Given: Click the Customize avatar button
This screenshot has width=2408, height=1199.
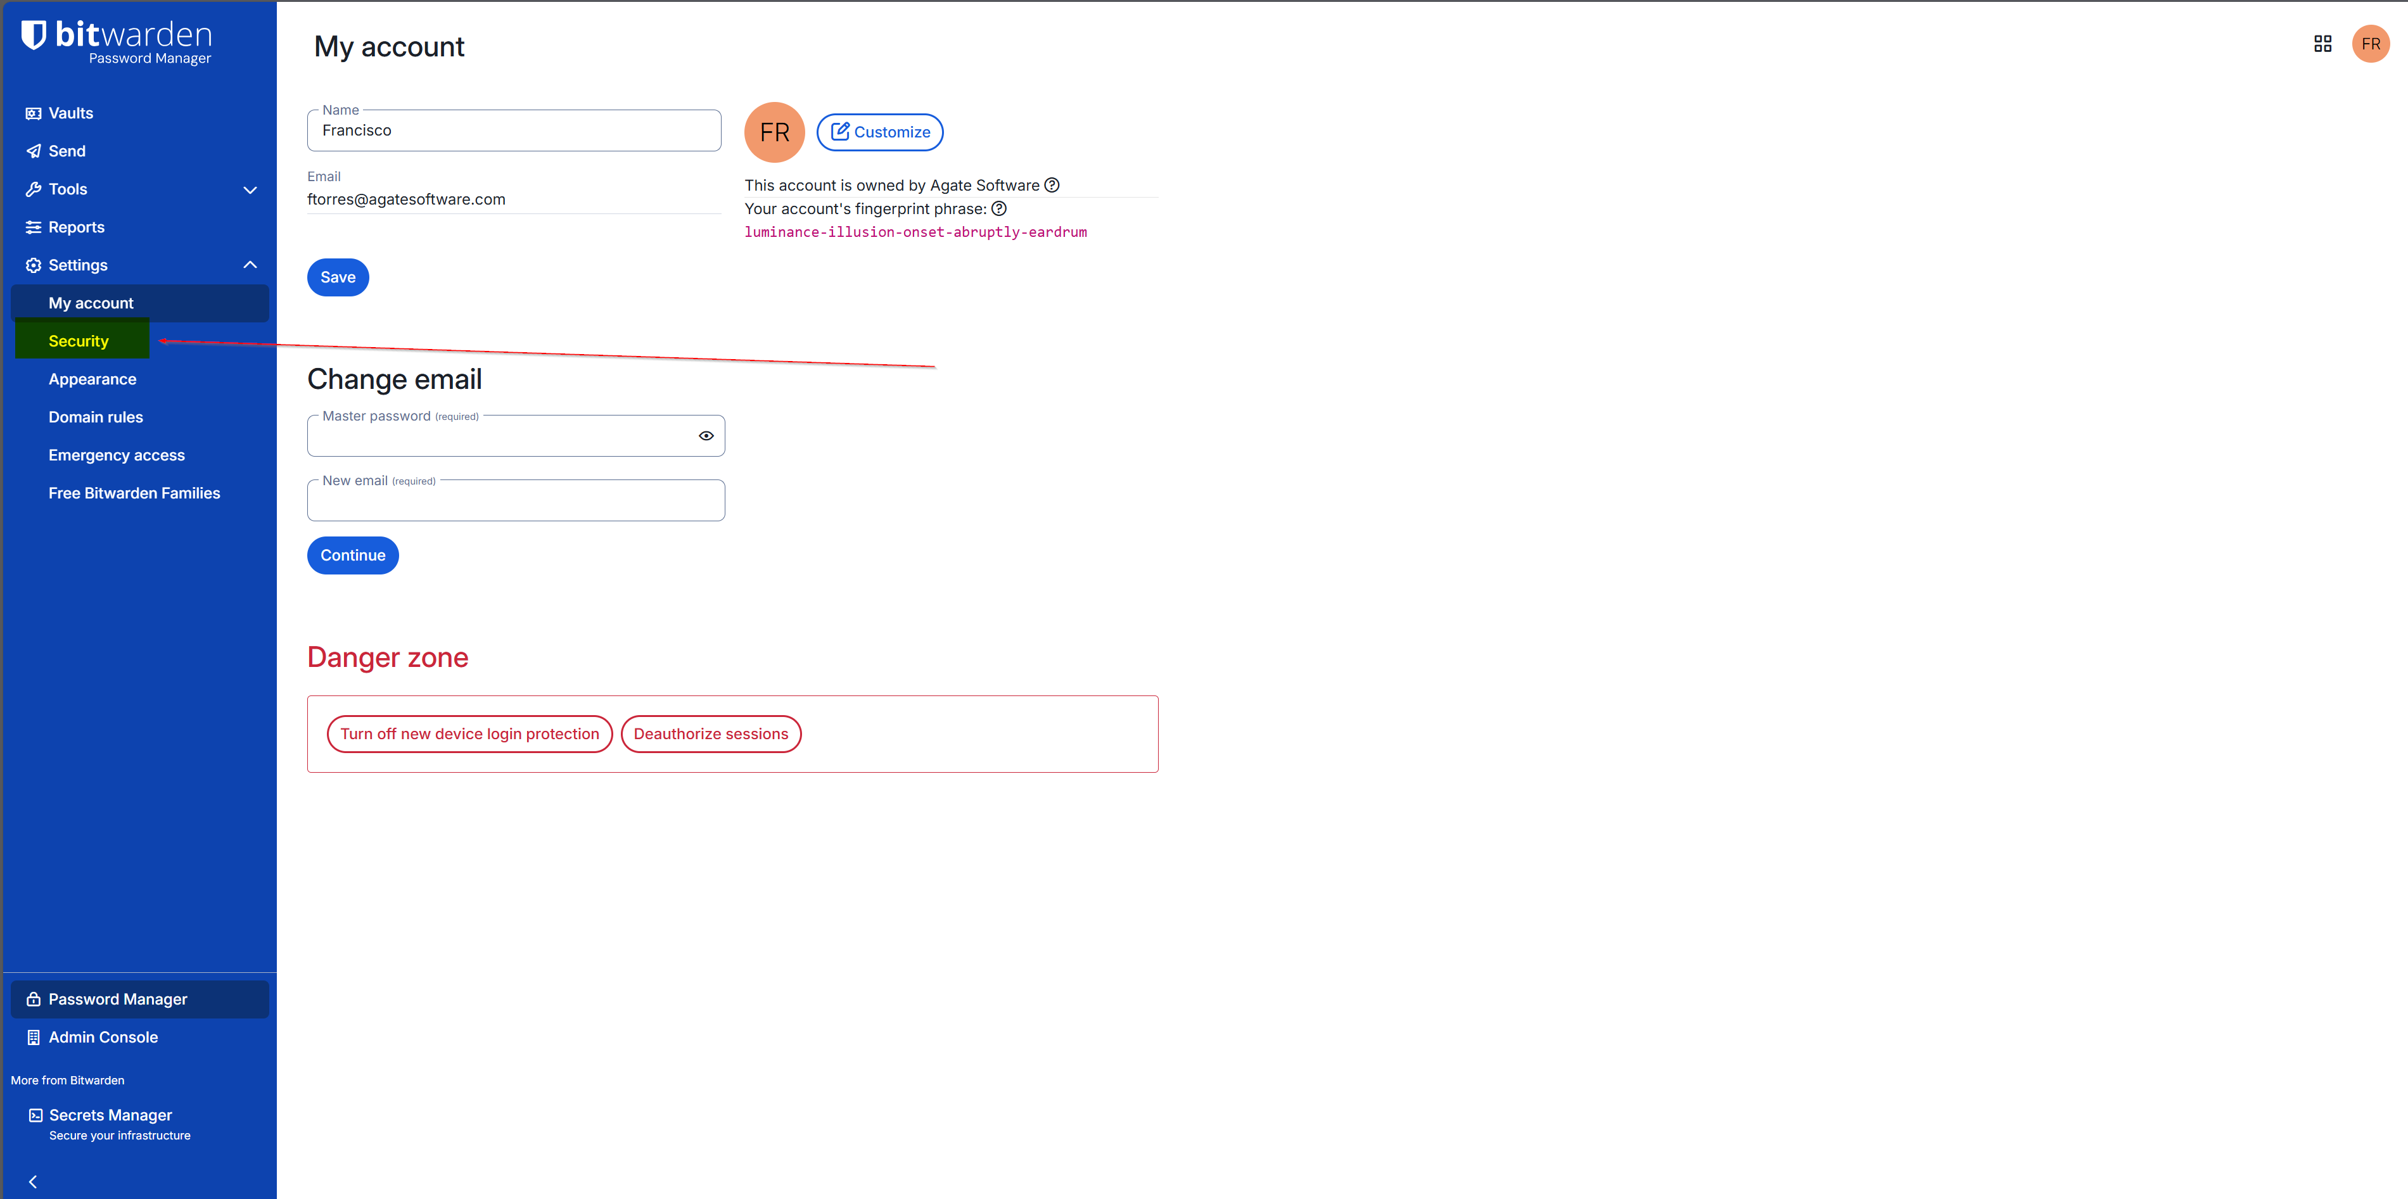Looking at the screenshot, I should 879,132.
